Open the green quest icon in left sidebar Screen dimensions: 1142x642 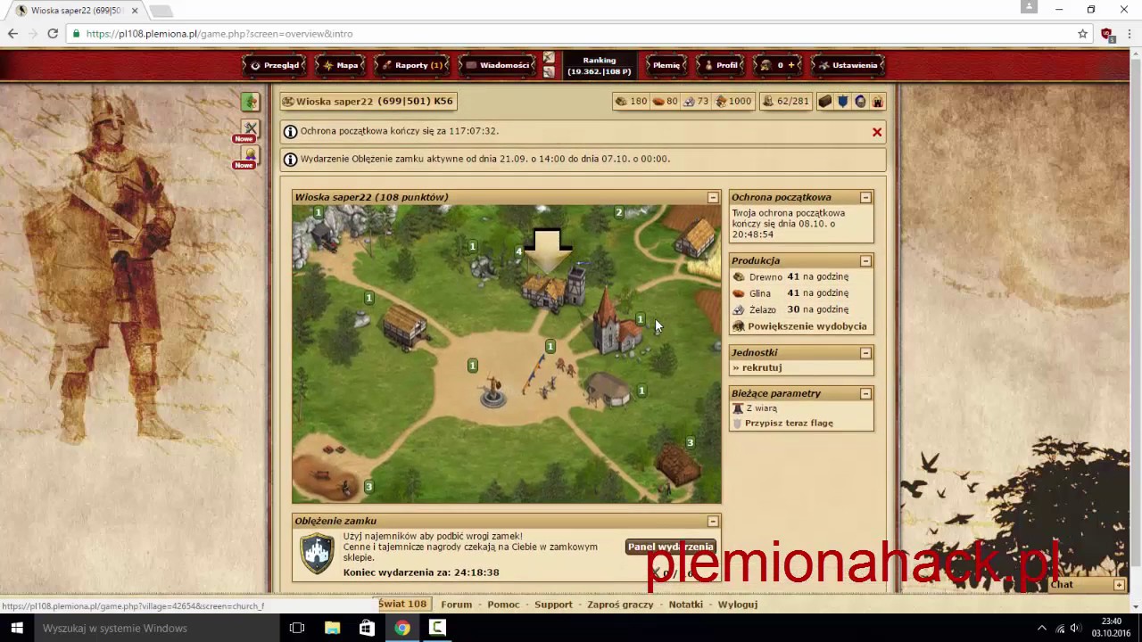[250, 102]
